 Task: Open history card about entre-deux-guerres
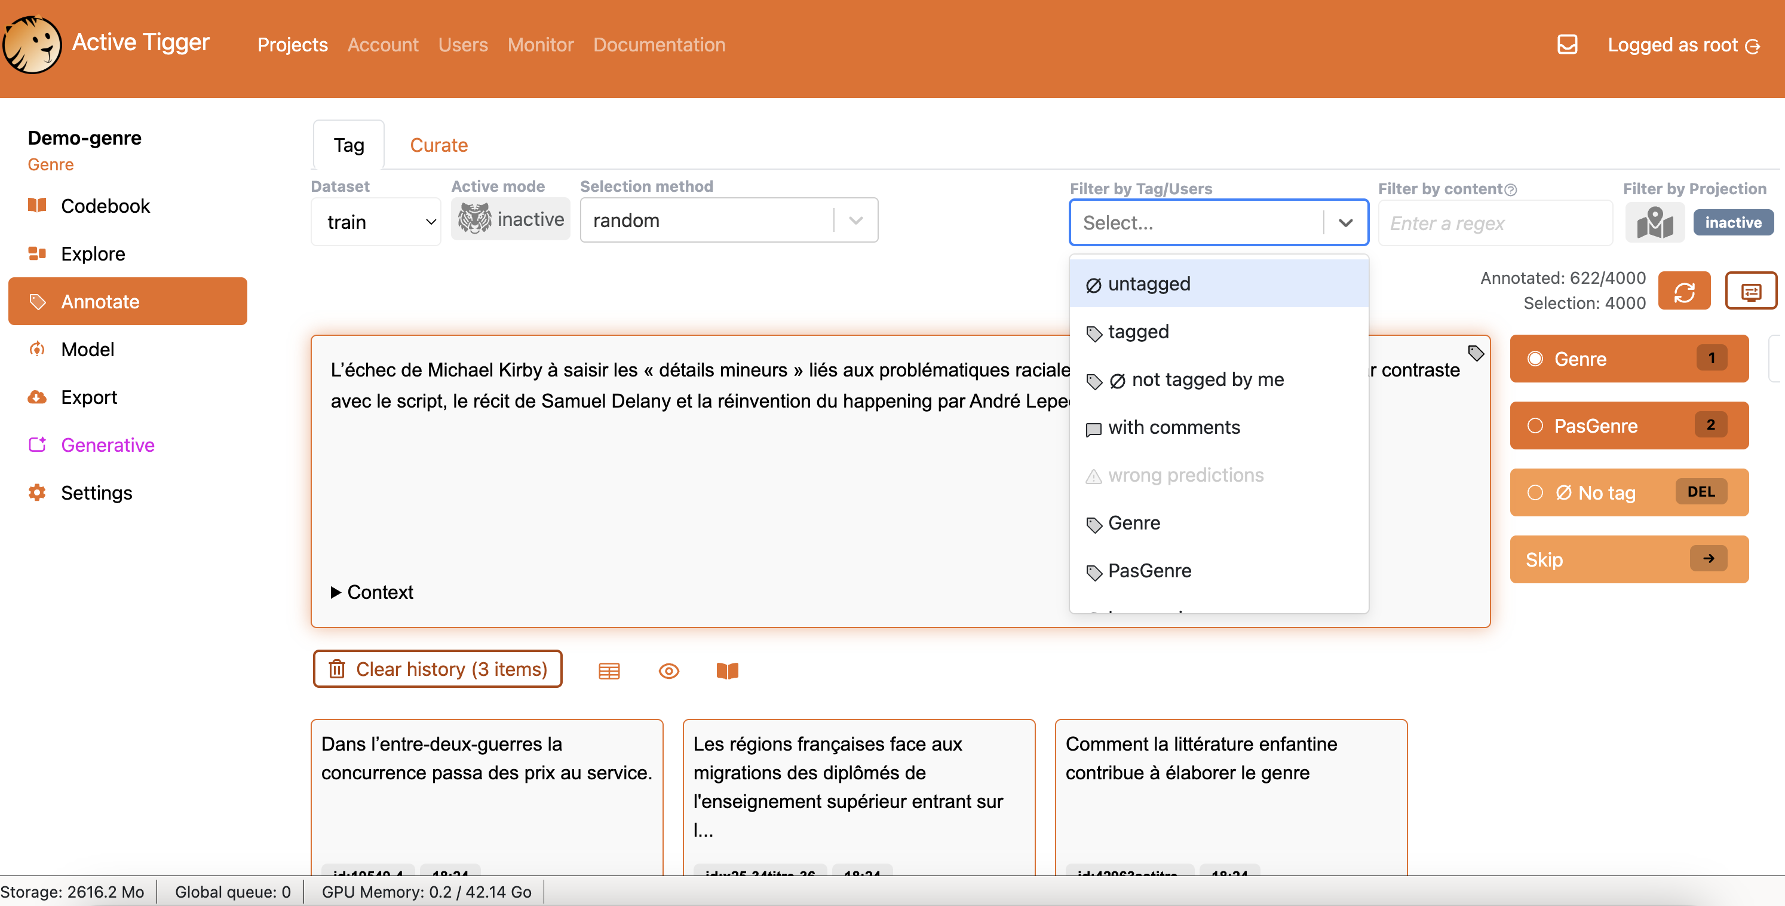click(x=486, y=797)
